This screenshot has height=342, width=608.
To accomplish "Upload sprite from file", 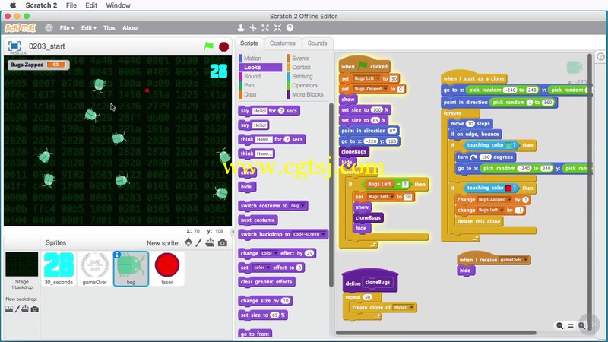I will click(x=210, y=242).
